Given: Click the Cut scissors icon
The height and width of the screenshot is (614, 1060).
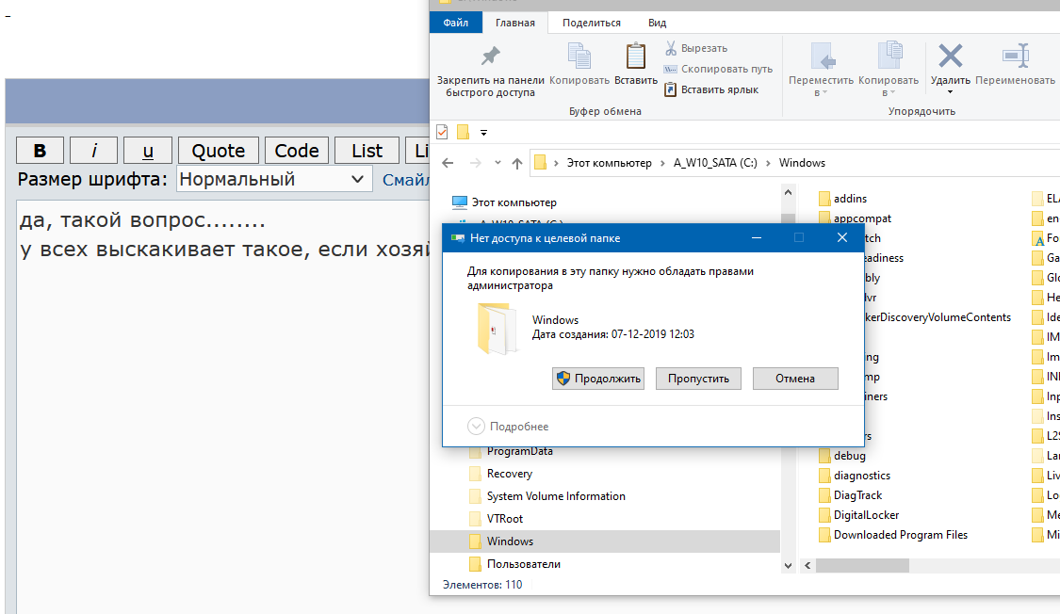Looking at the screenshot, I should point(671,48).
